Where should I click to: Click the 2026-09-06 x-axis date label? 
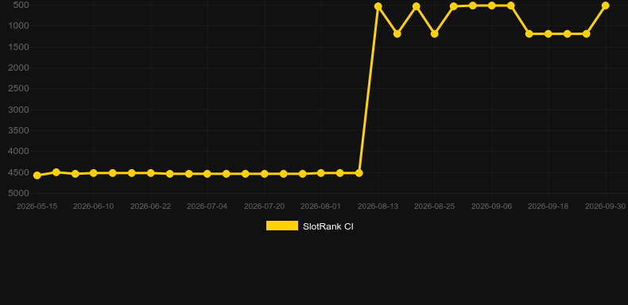click(492, 207)
